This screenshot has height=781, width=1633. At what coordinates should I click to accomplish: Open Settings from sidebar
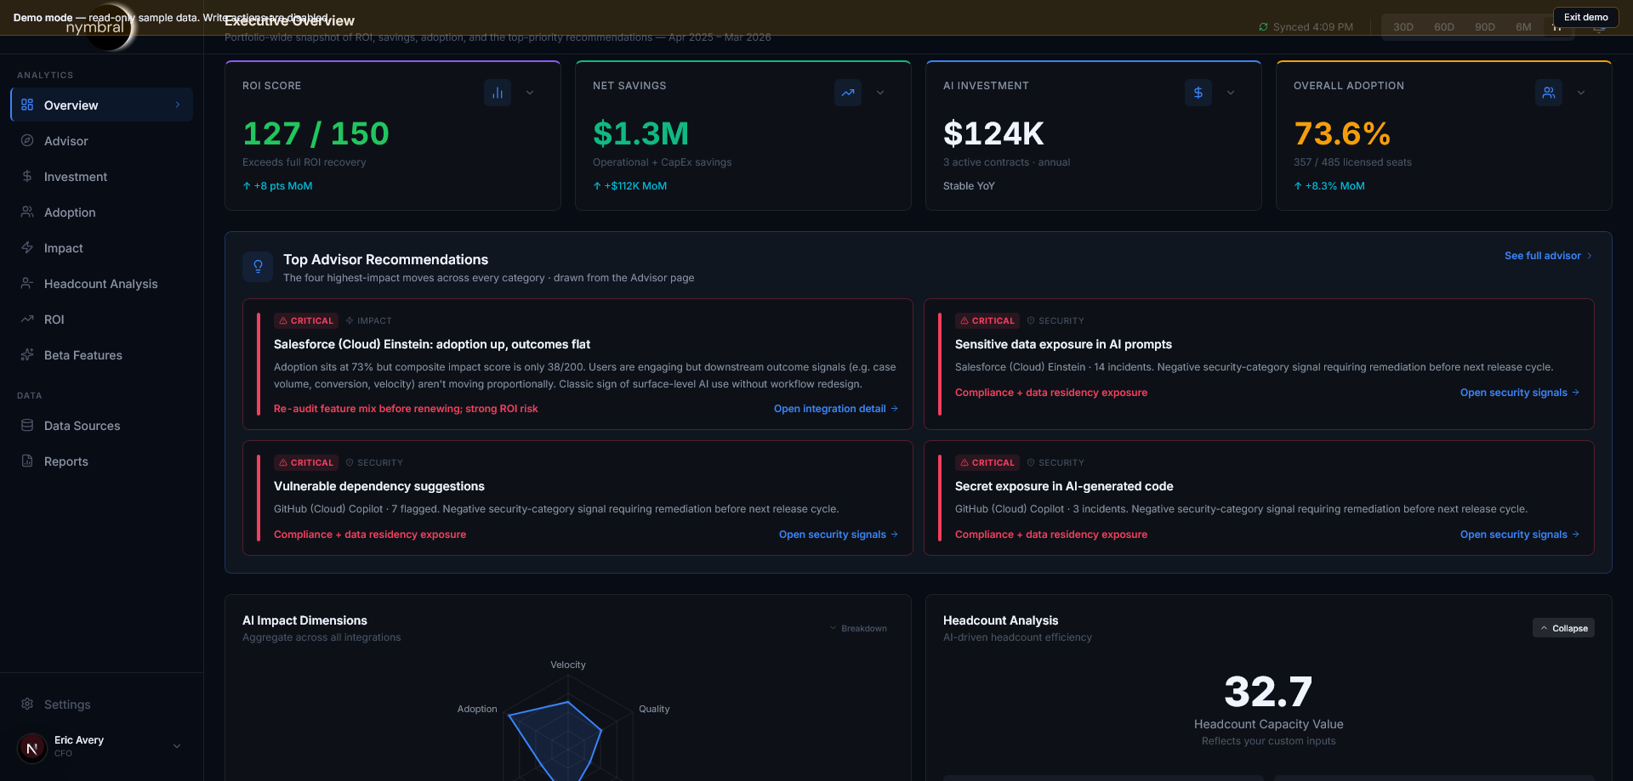click(102, 704)
